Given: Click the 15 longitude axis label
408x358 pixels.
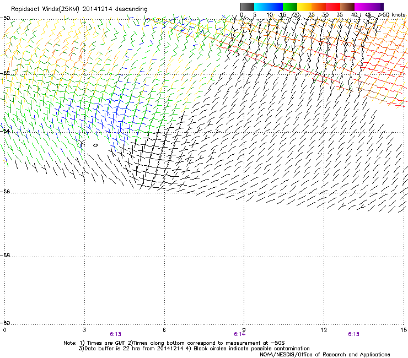Looking at the screenshot, I should coord(404,330).
